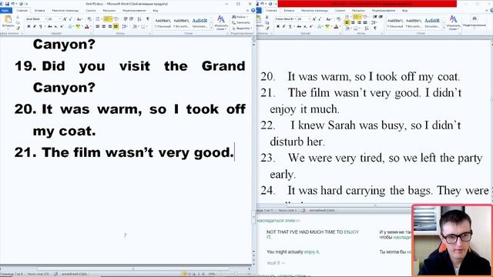Screen dimensions: 493x277
Task: Click Bullets list icon in left Word window
Action: coord(98,19)
